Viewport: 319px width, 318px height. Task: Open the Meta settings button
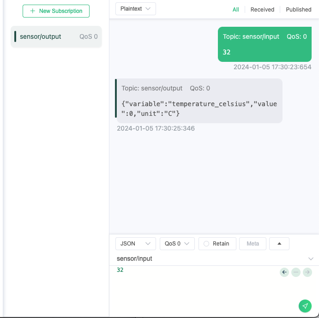tap(253, 244)
